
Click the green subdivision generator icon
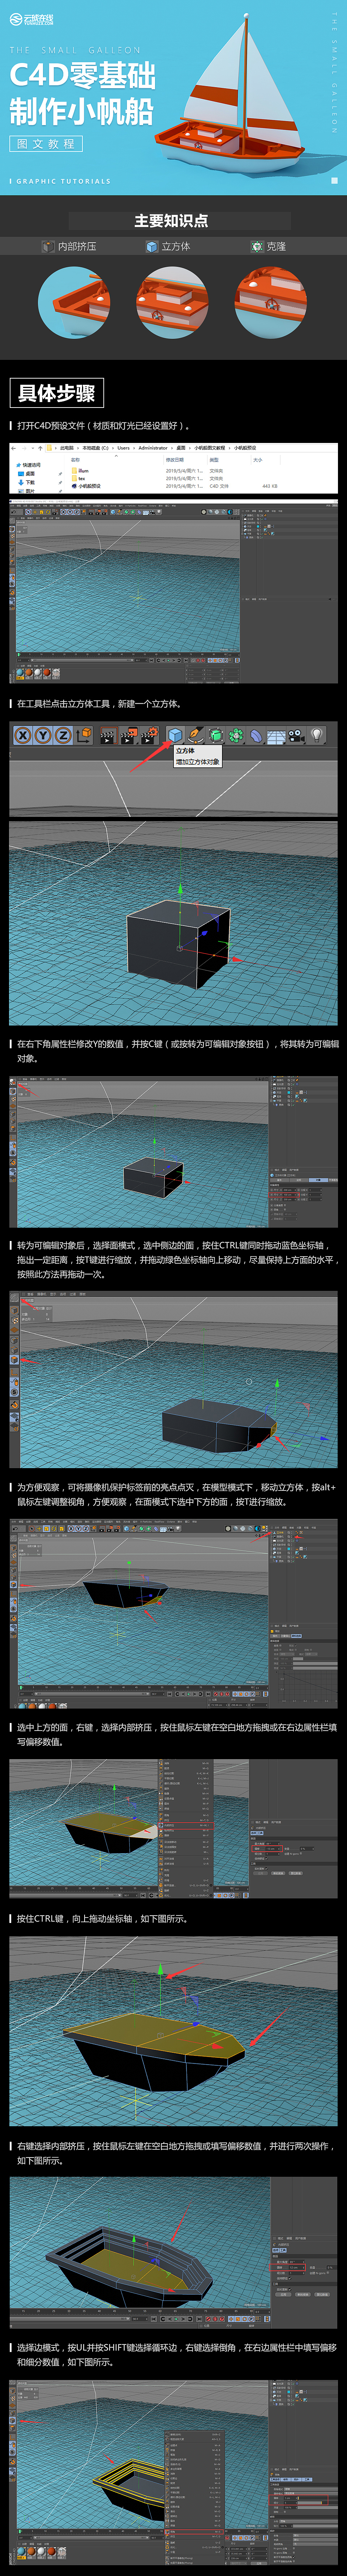click(x=216, y=735)
